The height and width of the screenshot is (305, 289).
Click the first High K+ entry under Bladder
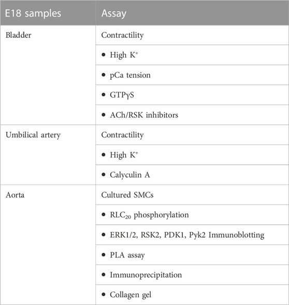click(192, 55)
